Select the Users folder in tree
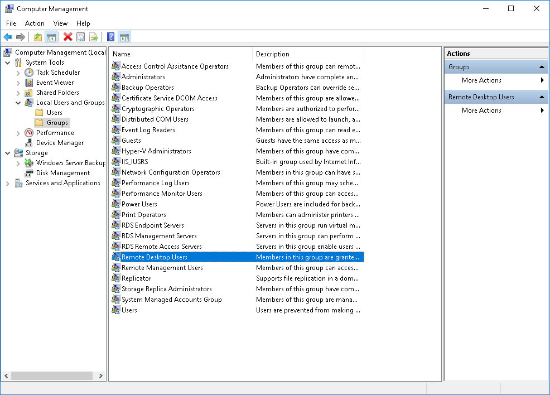550x395 pixels. tap(49, 113)
